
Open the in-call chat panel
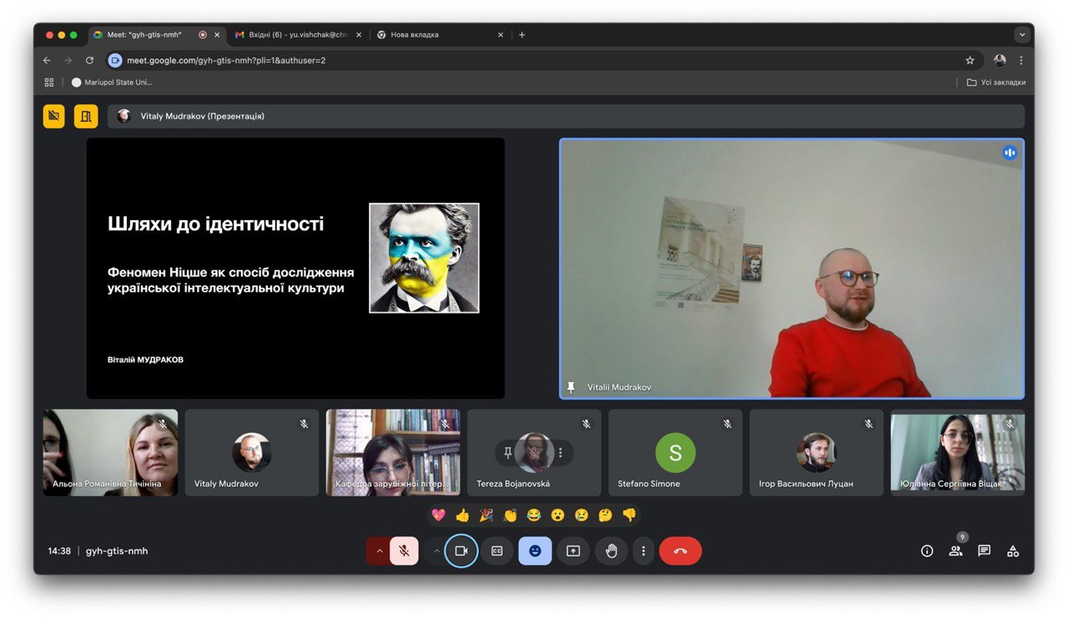[x=985, y=551]
